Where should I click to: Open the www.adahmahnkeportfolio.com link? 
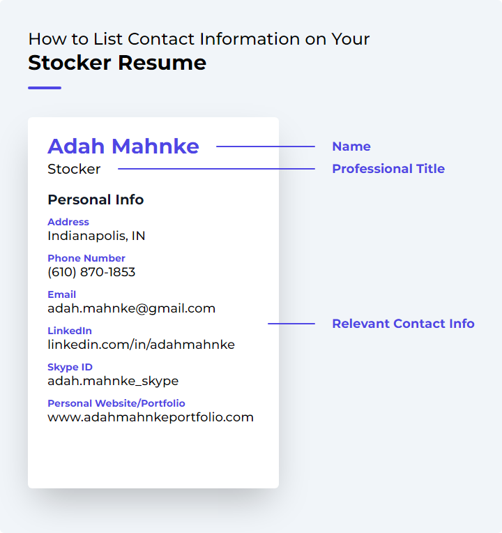coord(151,417)
